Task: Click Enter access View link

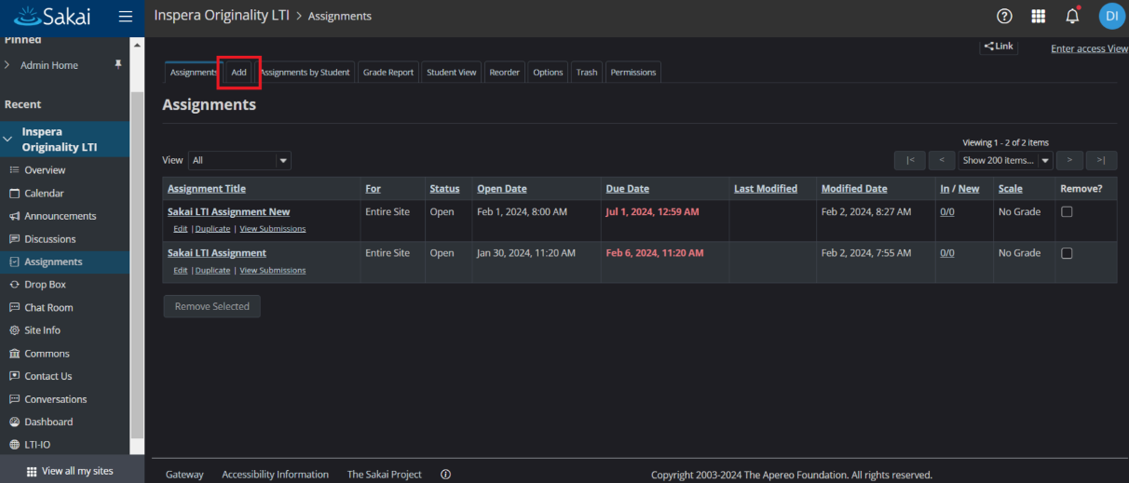Action: [1089, 48]
